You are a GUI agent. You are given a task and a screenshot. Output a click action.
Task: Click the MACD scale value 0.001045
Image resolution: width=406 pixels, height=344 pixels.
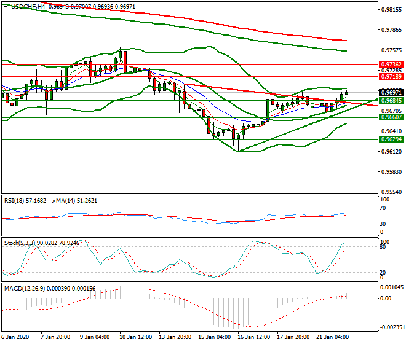pos(391,287)
